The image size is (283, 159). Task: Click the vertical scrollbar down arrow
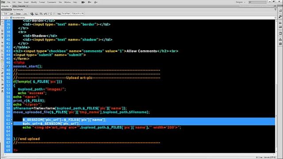coord(276,152)
